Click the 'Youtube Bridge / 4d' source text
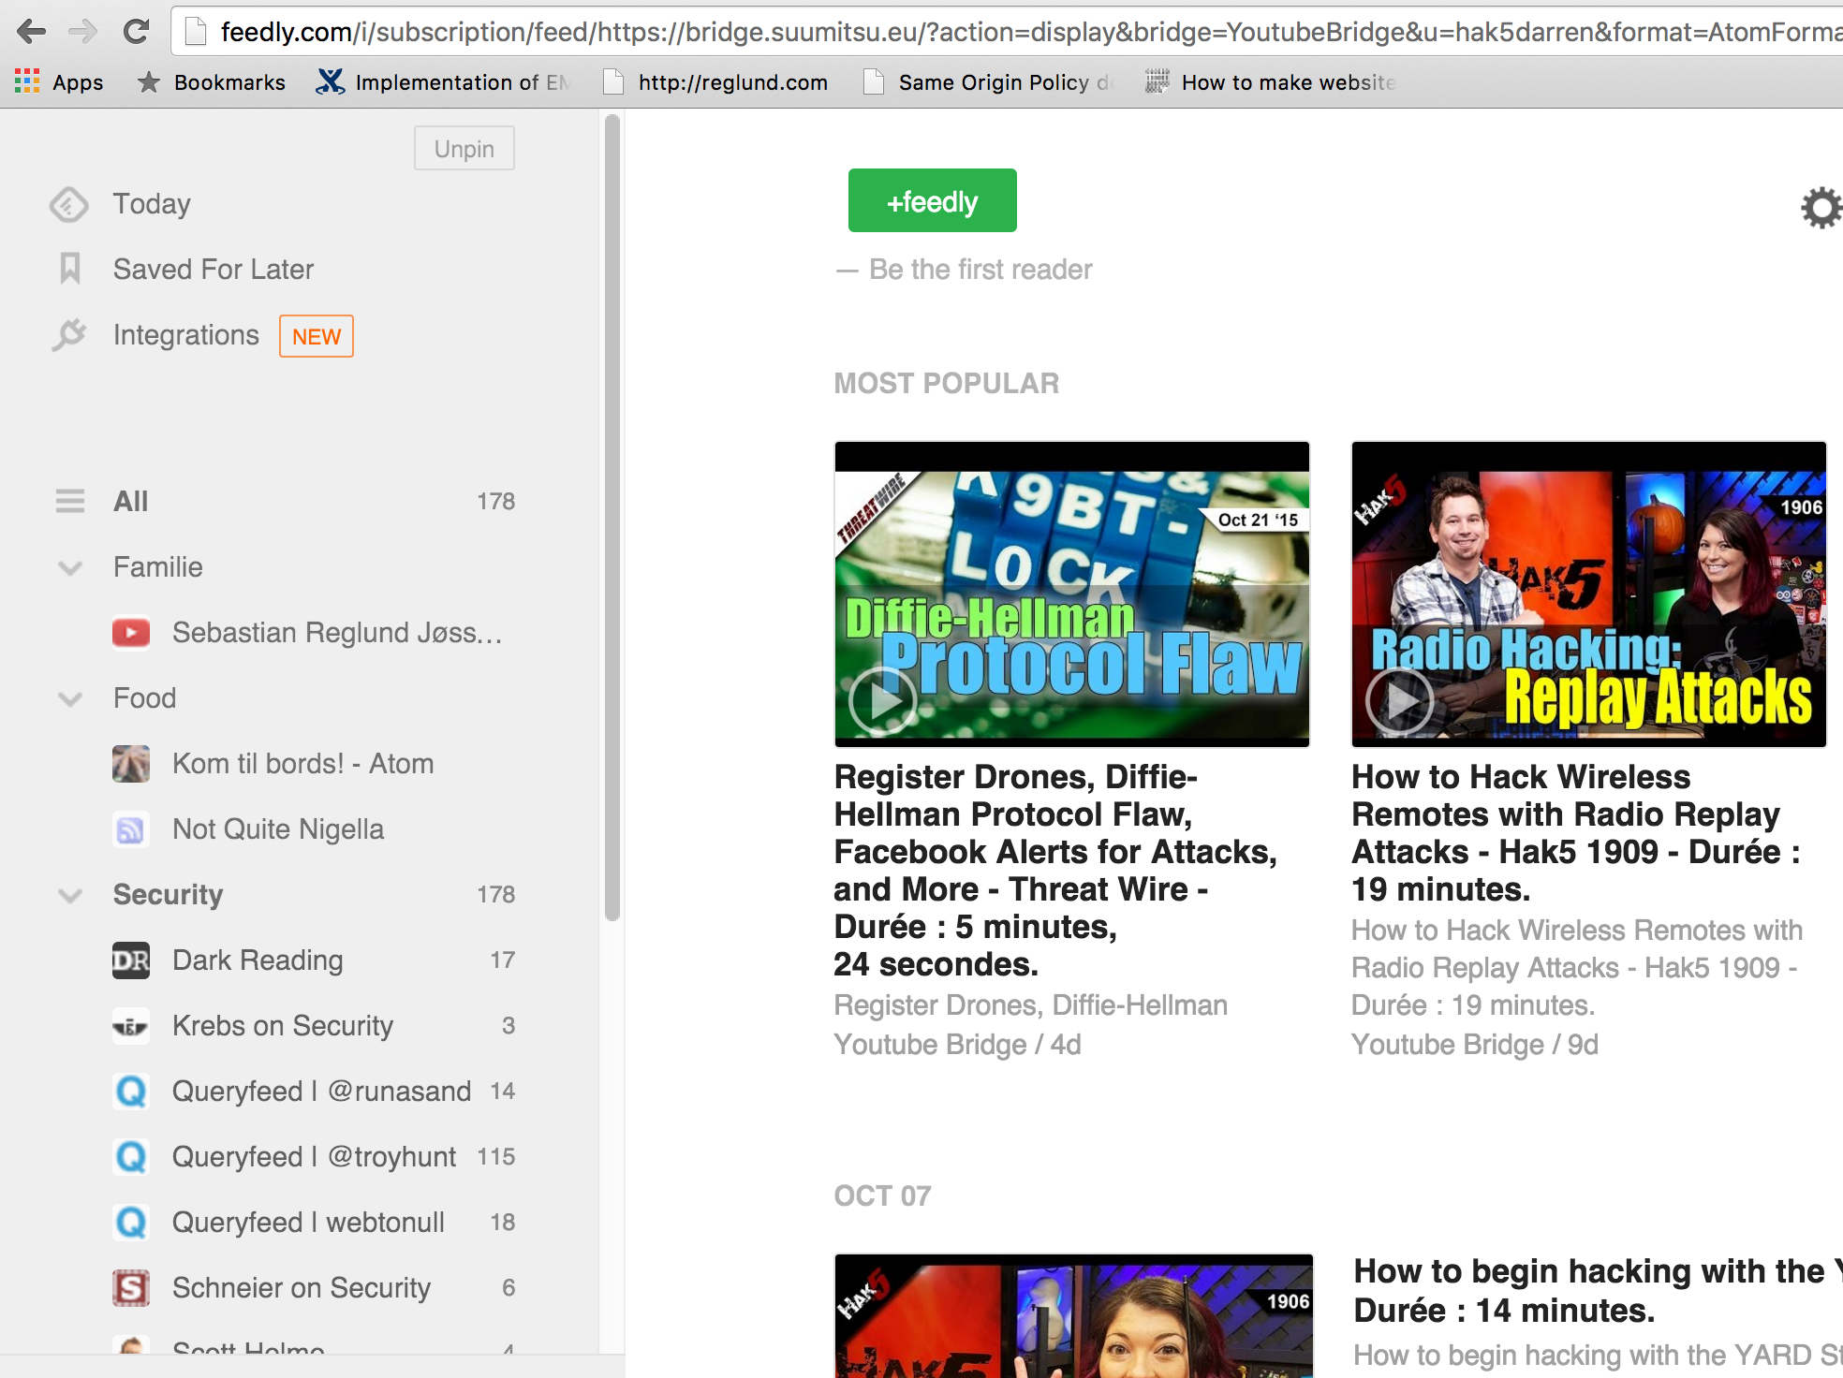This screenshot has width=1843, height=1378. pos(957,1045)
